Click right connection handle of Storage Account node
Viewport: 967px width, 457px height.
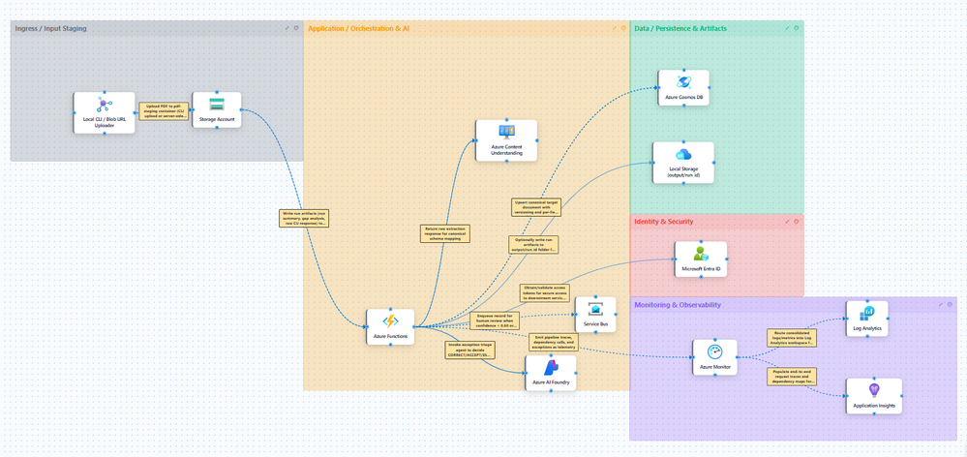241,109
